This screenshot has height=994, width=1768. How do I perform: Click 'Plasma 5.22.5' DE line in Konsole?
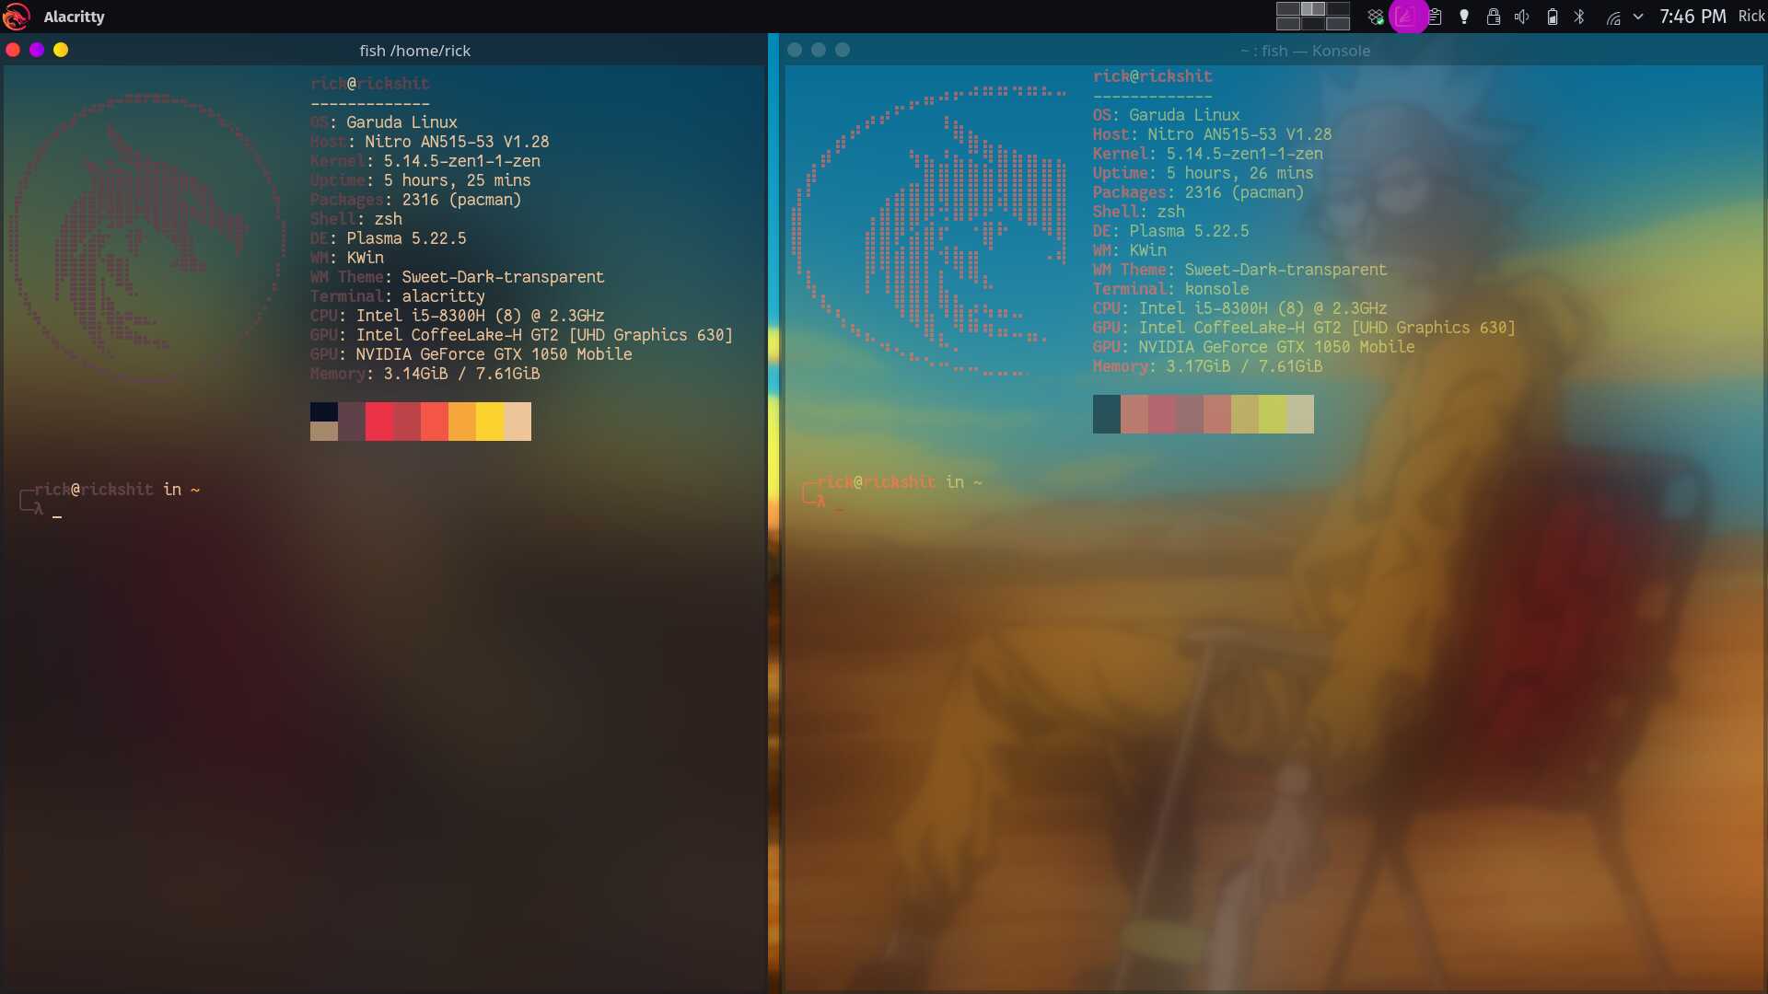click(1190, 231)
